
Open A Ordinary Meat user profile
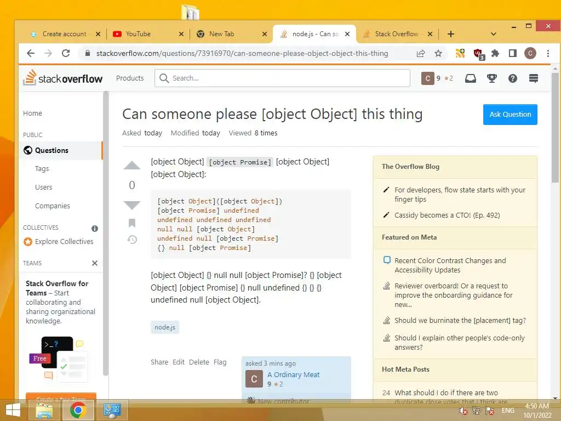point(294,374)
